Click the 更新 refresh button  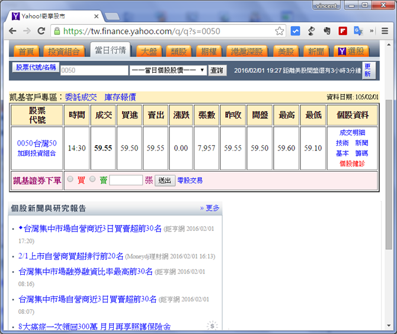click(369, 70)
